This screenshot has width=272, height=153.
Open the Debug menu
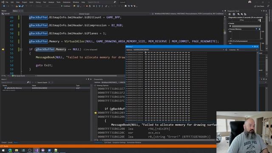(38, 2)
